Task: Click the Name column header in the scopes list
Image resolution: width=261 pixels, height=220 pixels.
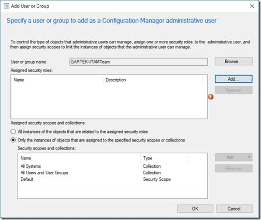Action: (x=79, y=158)
